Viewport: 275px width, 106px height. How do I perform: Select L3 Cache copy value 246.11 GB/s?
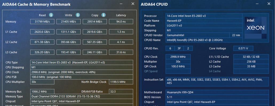[x=95, y=52]
